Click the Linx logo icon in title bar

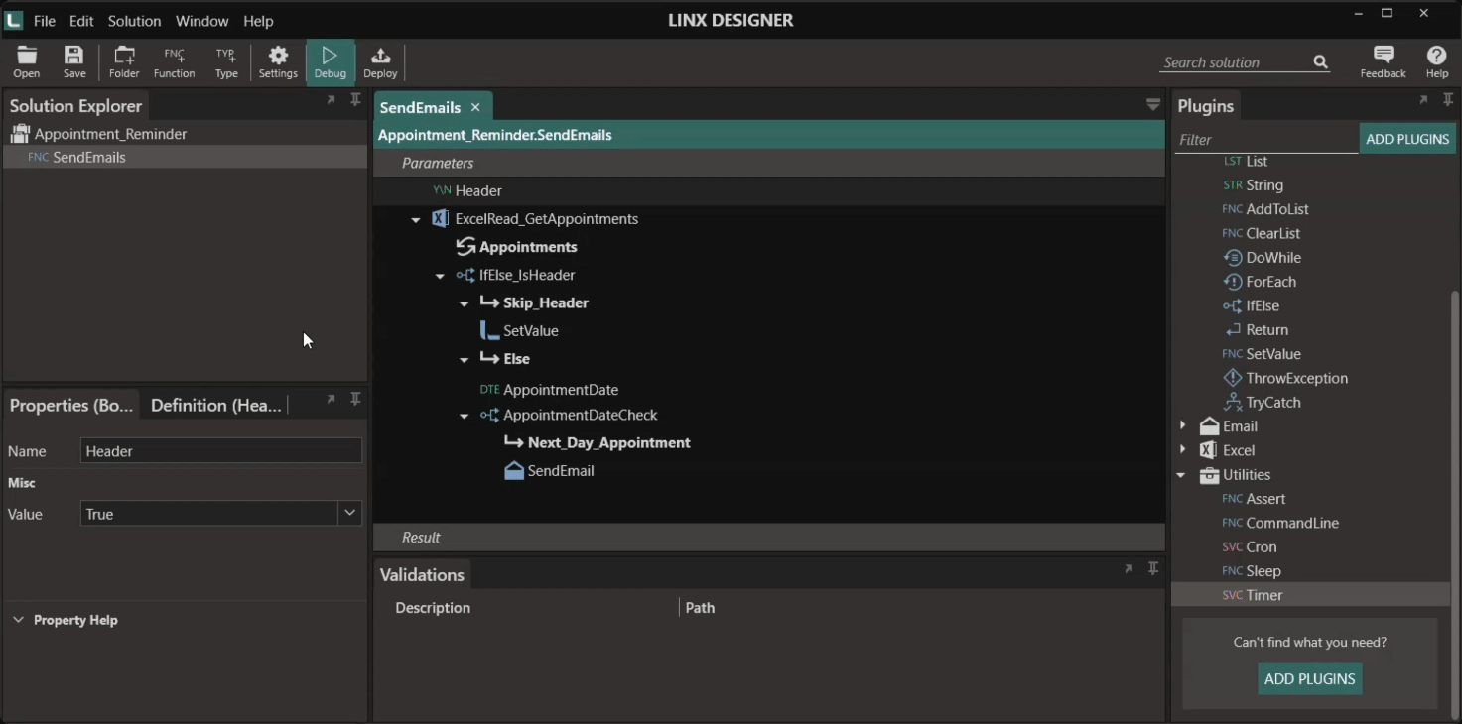pyautogui.click(x=13, y=20)
